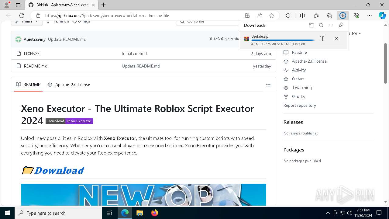This screenshot has width=389, height=219.
Task: Open Edge Settings and more menu
Action: pyautogui.click(x=370, y=16)
